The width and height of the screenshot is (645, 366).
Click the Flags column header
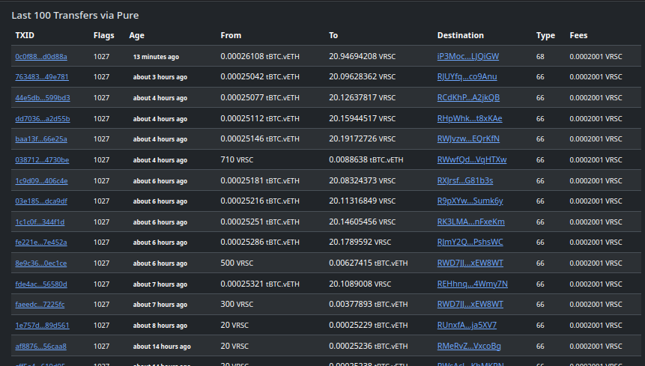[103, 35]
